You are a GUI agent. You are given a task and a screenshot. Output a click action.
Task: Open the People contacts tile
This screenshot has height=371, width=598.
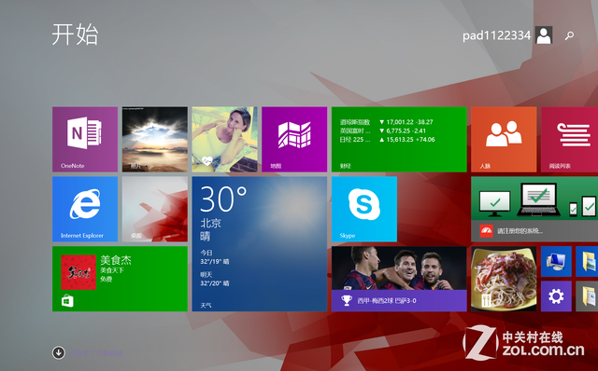504,139
